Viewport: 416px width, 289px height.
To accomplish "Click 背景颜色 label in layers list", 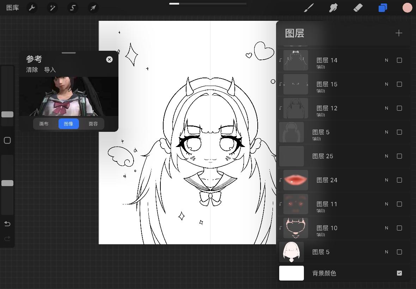I will 324,273.
